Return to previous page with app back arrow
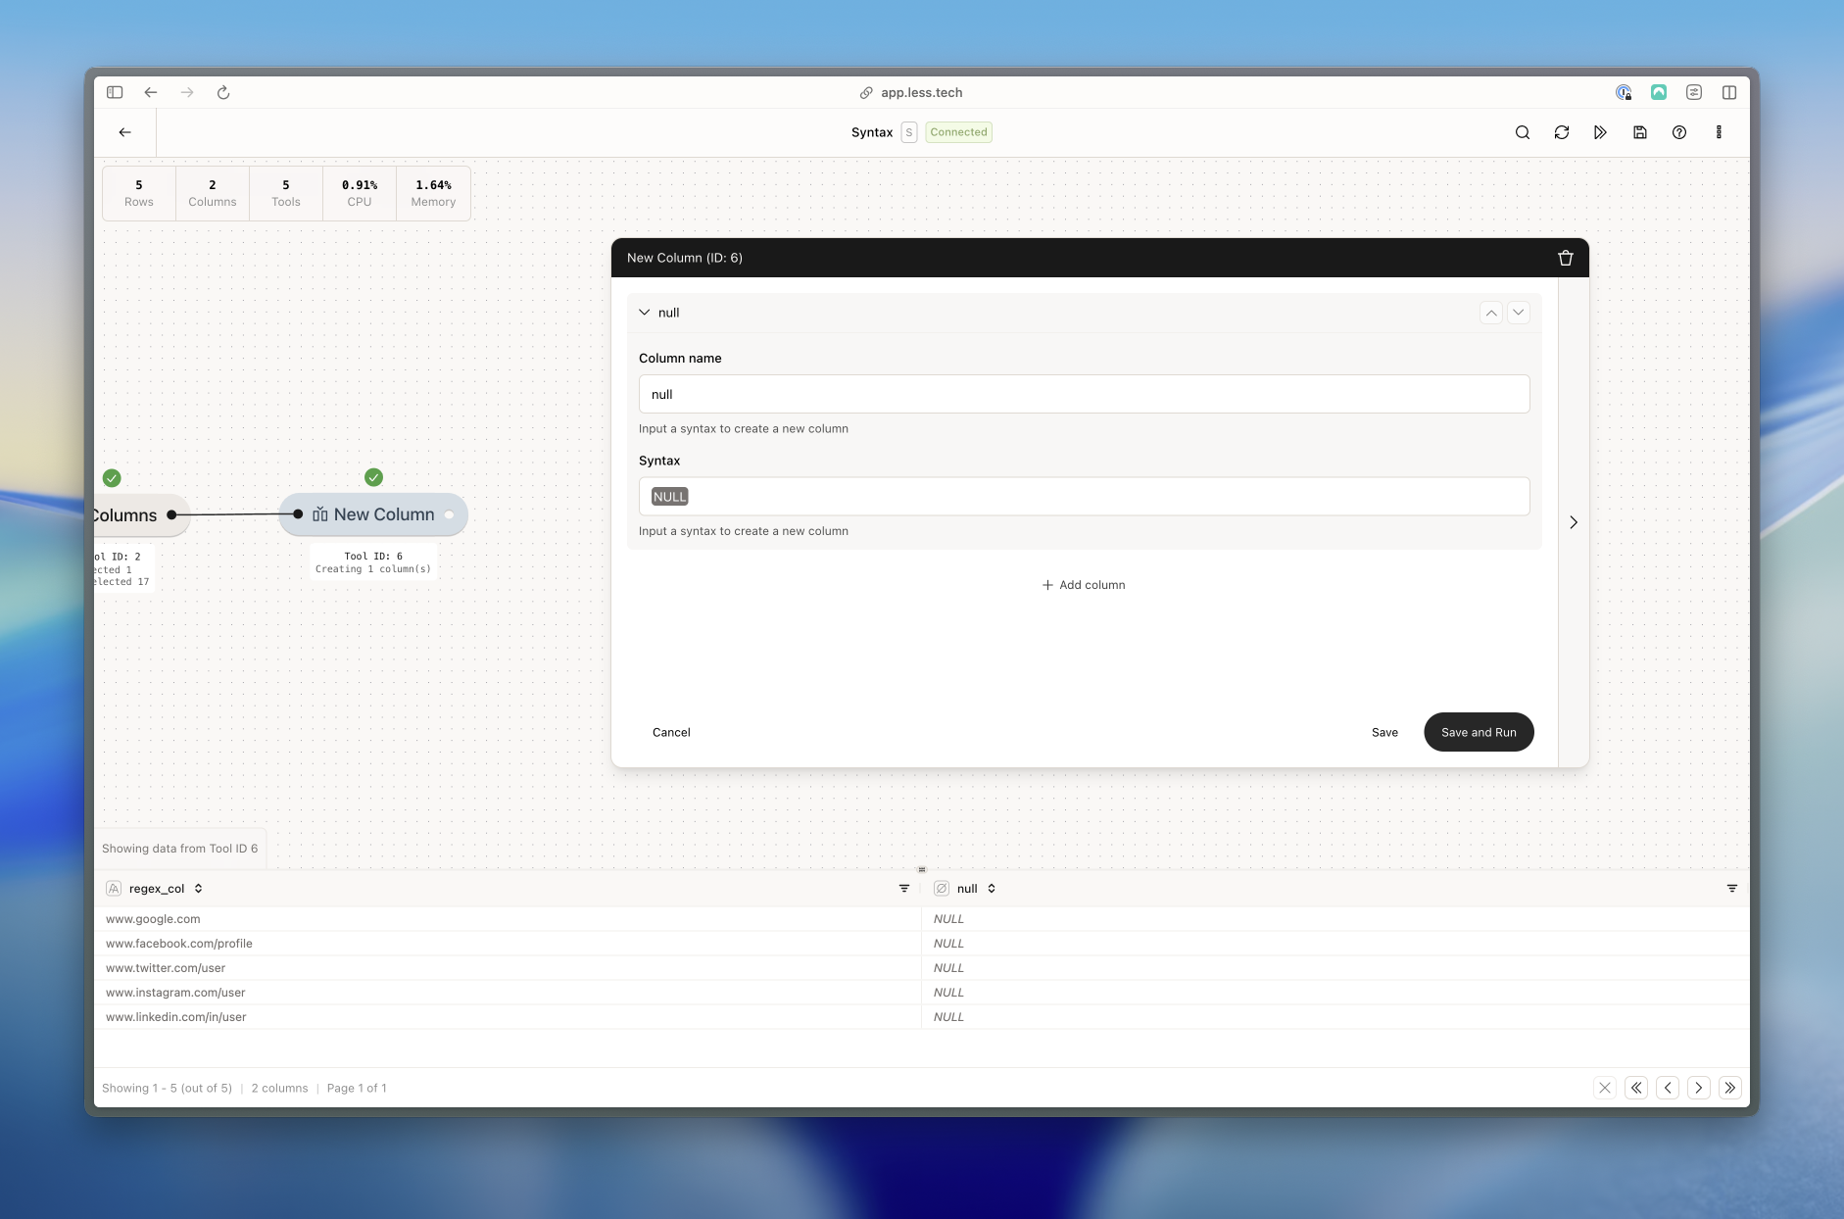 (124, 132)
